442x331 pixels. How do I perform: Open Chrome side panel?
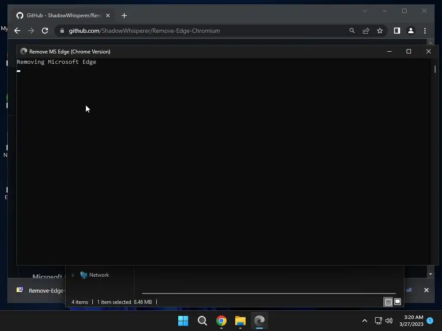click(x=397, y=31)
